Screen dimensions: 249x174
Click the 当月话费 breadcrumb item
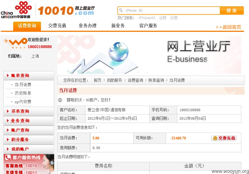pyautogui.click(x=177, y=80)
